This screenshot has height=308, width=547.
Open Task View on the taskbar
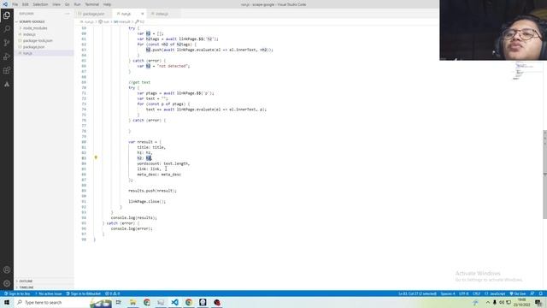[x=119, y=302]
